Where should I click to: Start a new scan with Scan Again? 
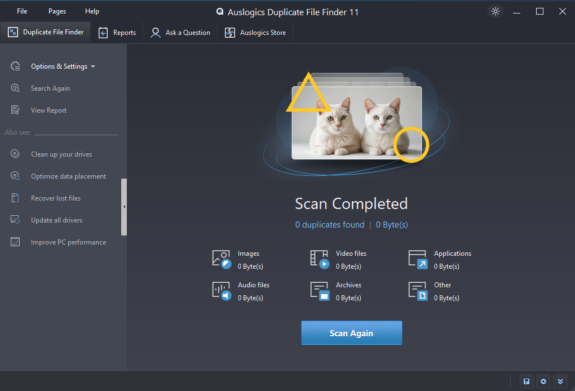click(x=352, y=333)
